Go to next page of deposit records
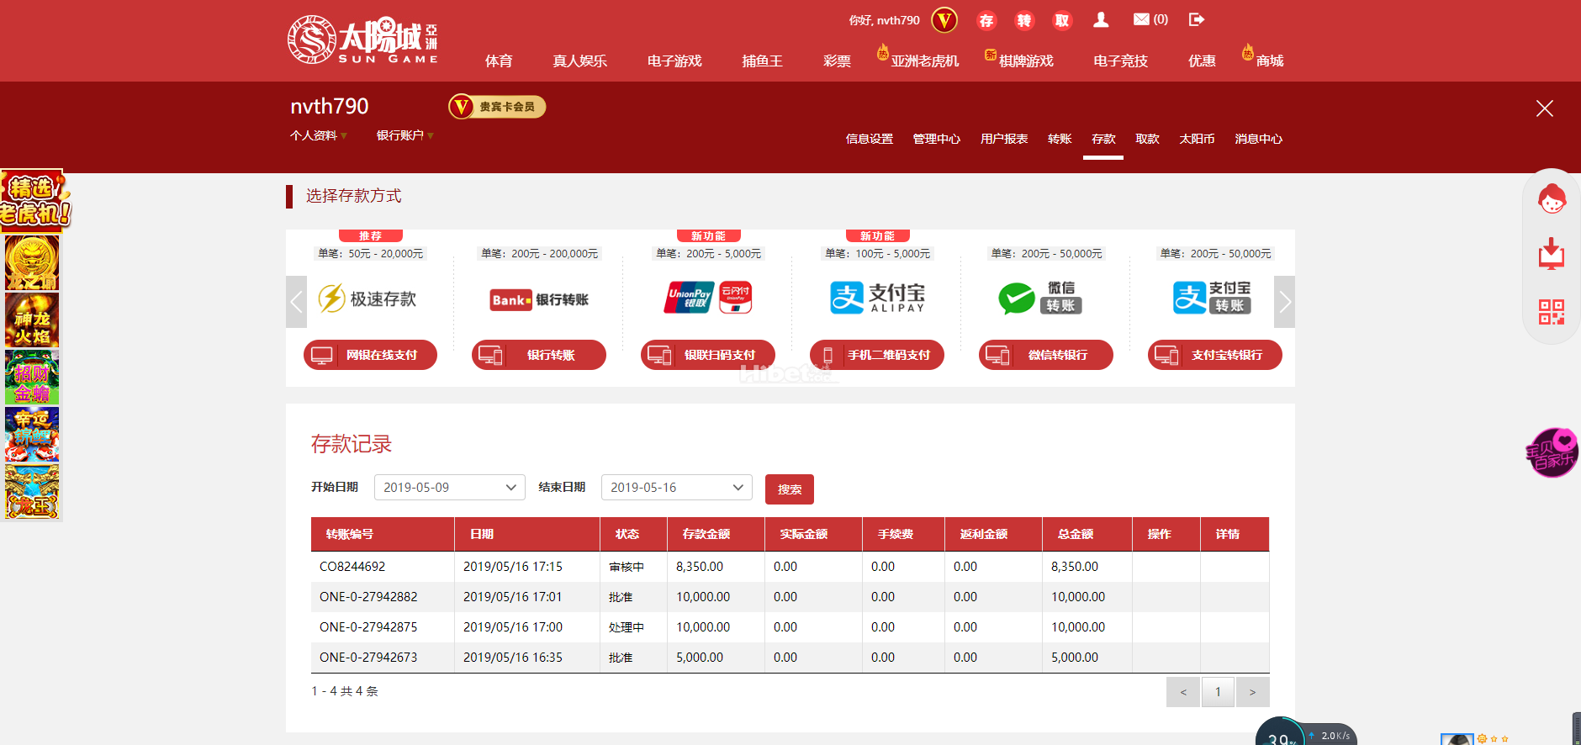 pyautogui.click(x=1252, y=692)
